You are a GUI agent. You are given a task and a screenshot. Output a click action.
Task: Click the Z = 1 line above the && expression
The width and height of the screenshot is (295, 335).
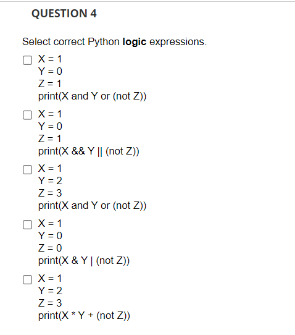(x=50, y=138)
